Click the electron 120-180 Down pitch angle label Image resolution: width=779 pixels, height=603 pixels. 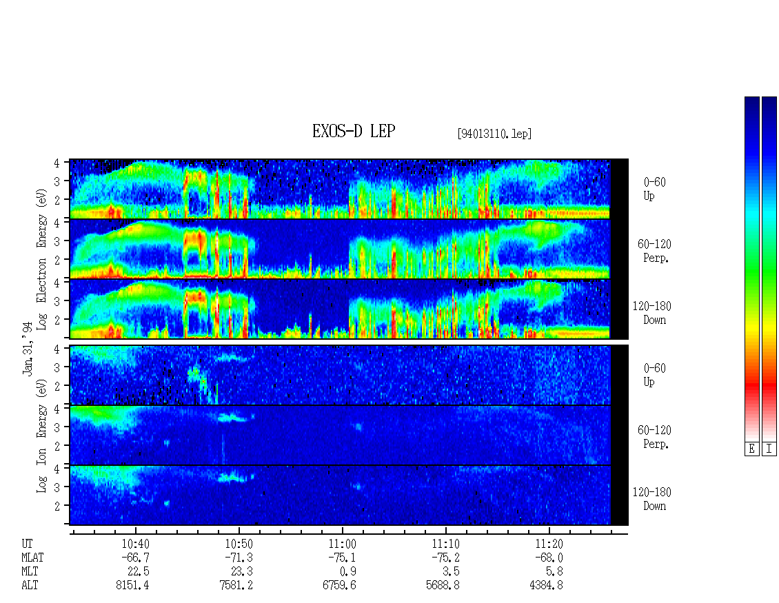[652, 313]
